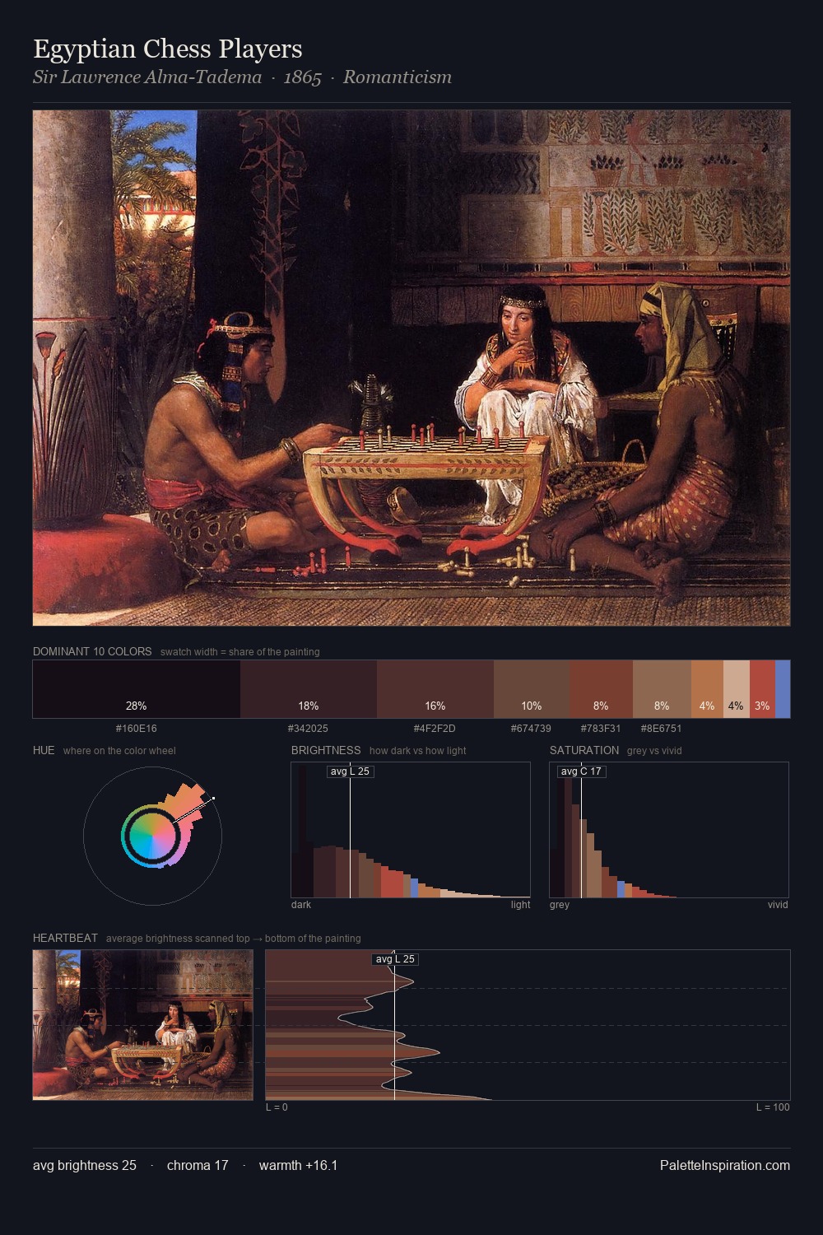
Task: Select the 8% swatch above #783F31
Action: [601, 689]
